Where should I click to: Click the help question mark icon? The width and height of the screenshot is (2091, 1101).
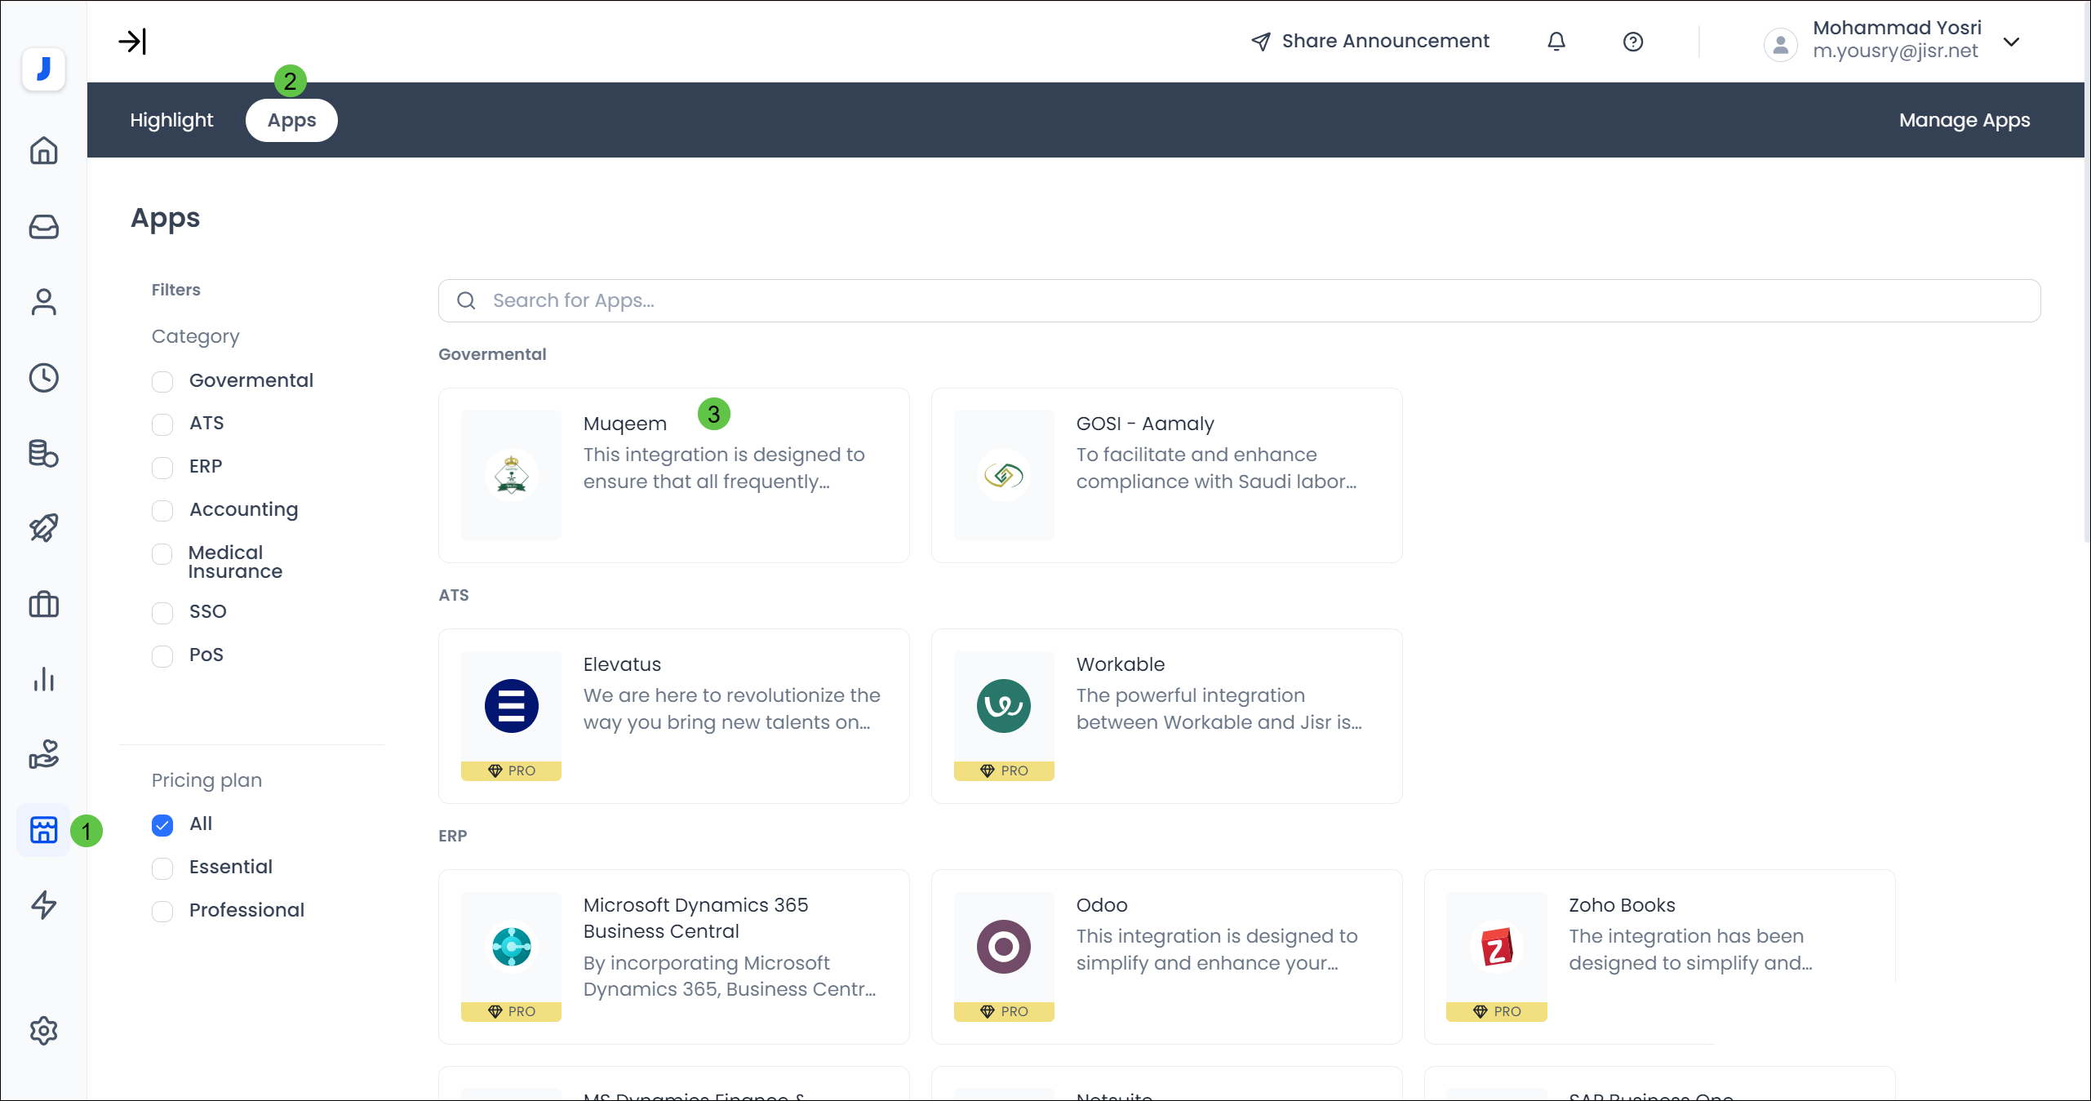1632,42
